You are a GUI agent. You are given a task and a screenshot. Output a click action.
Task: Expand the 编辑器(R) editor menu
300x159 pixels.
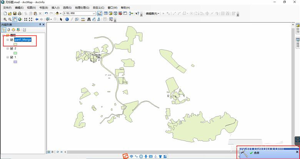[152, 13]
